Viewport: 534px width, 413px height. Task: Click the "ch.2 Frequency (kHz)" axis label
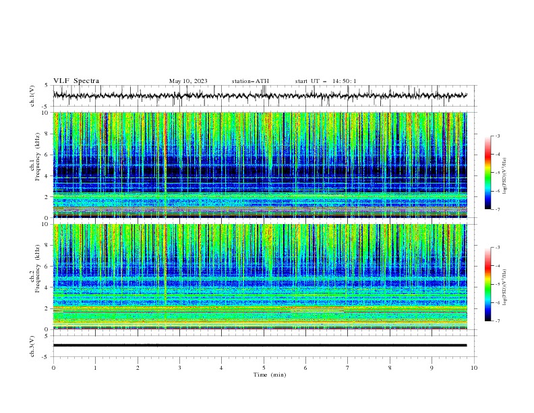35,268
